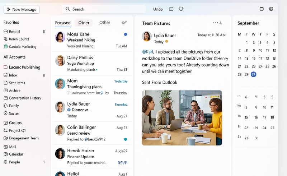
Task: Click the Calendar icon in sidebar
Action: [x=6, y=154]
